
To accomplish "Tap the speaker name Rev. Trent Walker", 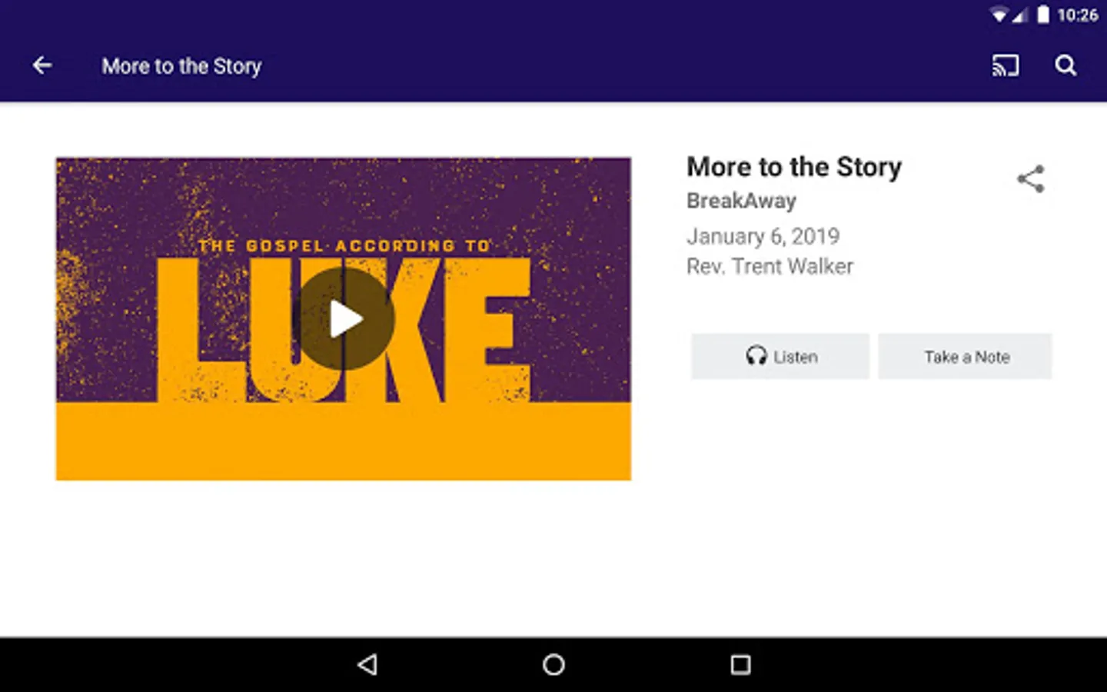I will coord(770,267).
